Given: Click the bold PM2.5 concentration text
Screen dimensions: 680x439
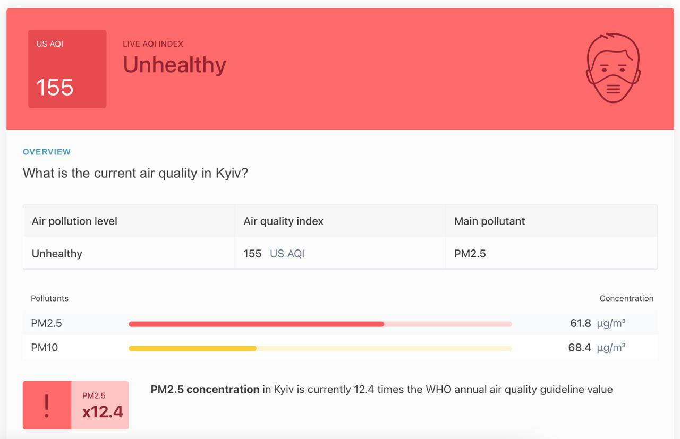Looking at the screenshot, I should pos(205,390).
